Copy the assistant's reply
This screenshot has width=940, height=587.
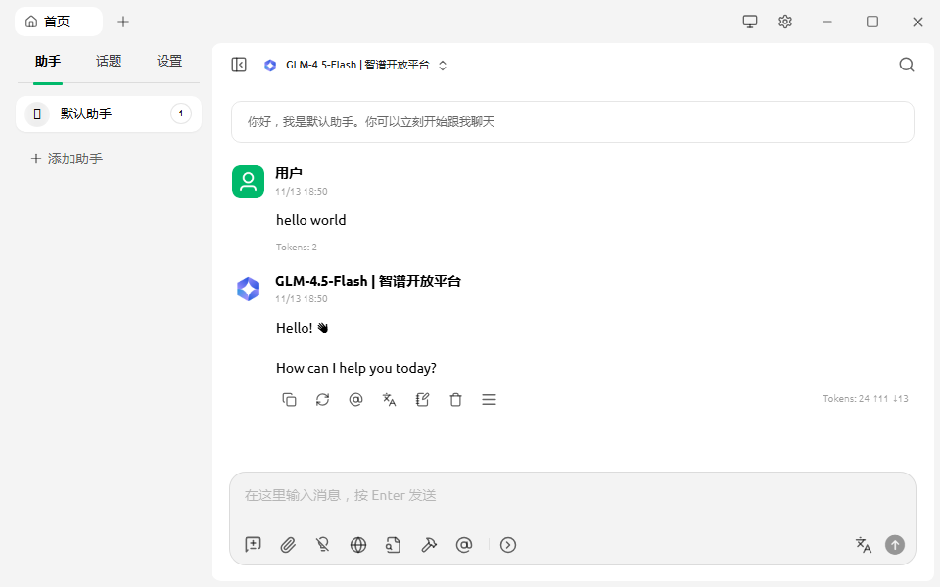click(289, 399)
